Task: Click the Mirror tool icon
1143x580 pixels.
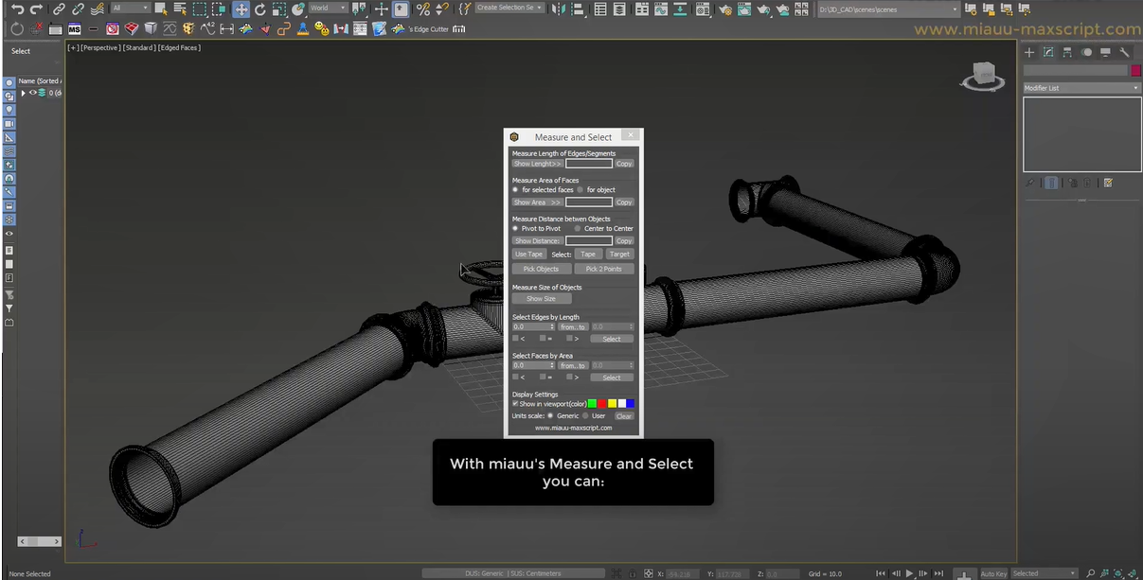Action: pos(558,9)
